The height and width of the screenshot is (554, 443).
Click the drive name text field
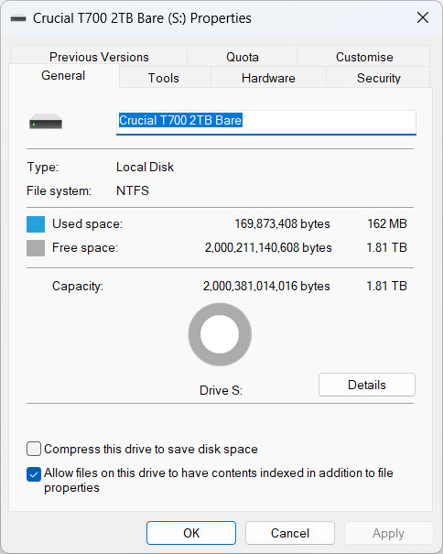click(266, 123)
